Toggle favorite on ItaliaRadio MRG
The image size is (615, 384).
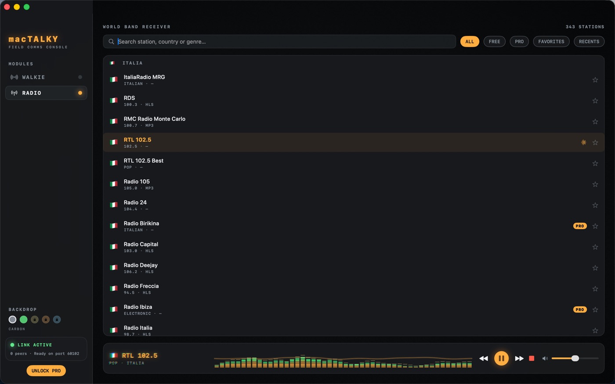pyautogui.click(x=595, y=80)
